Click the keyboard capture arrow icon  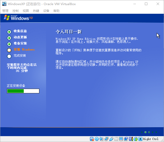[140, 139]
